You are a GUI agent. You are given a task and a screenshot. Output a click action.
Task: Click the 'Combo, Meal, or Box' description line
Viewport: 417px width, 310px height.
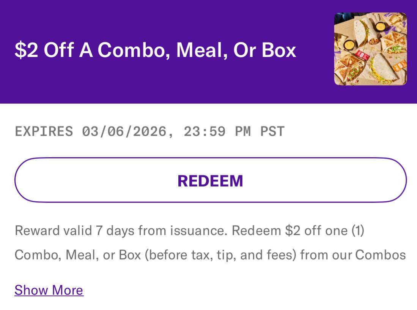(210, 255)
